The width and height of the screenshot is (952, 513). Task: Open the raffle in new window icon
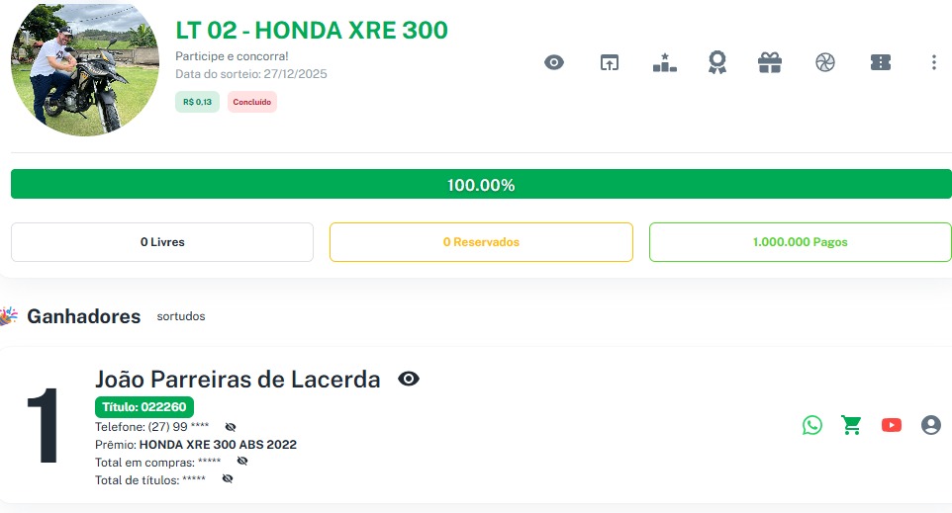tap(609, 62)
